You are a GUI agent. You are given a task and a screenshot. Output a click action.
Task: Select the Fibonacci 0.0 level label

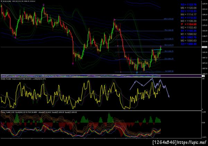[x=169, y=71]
